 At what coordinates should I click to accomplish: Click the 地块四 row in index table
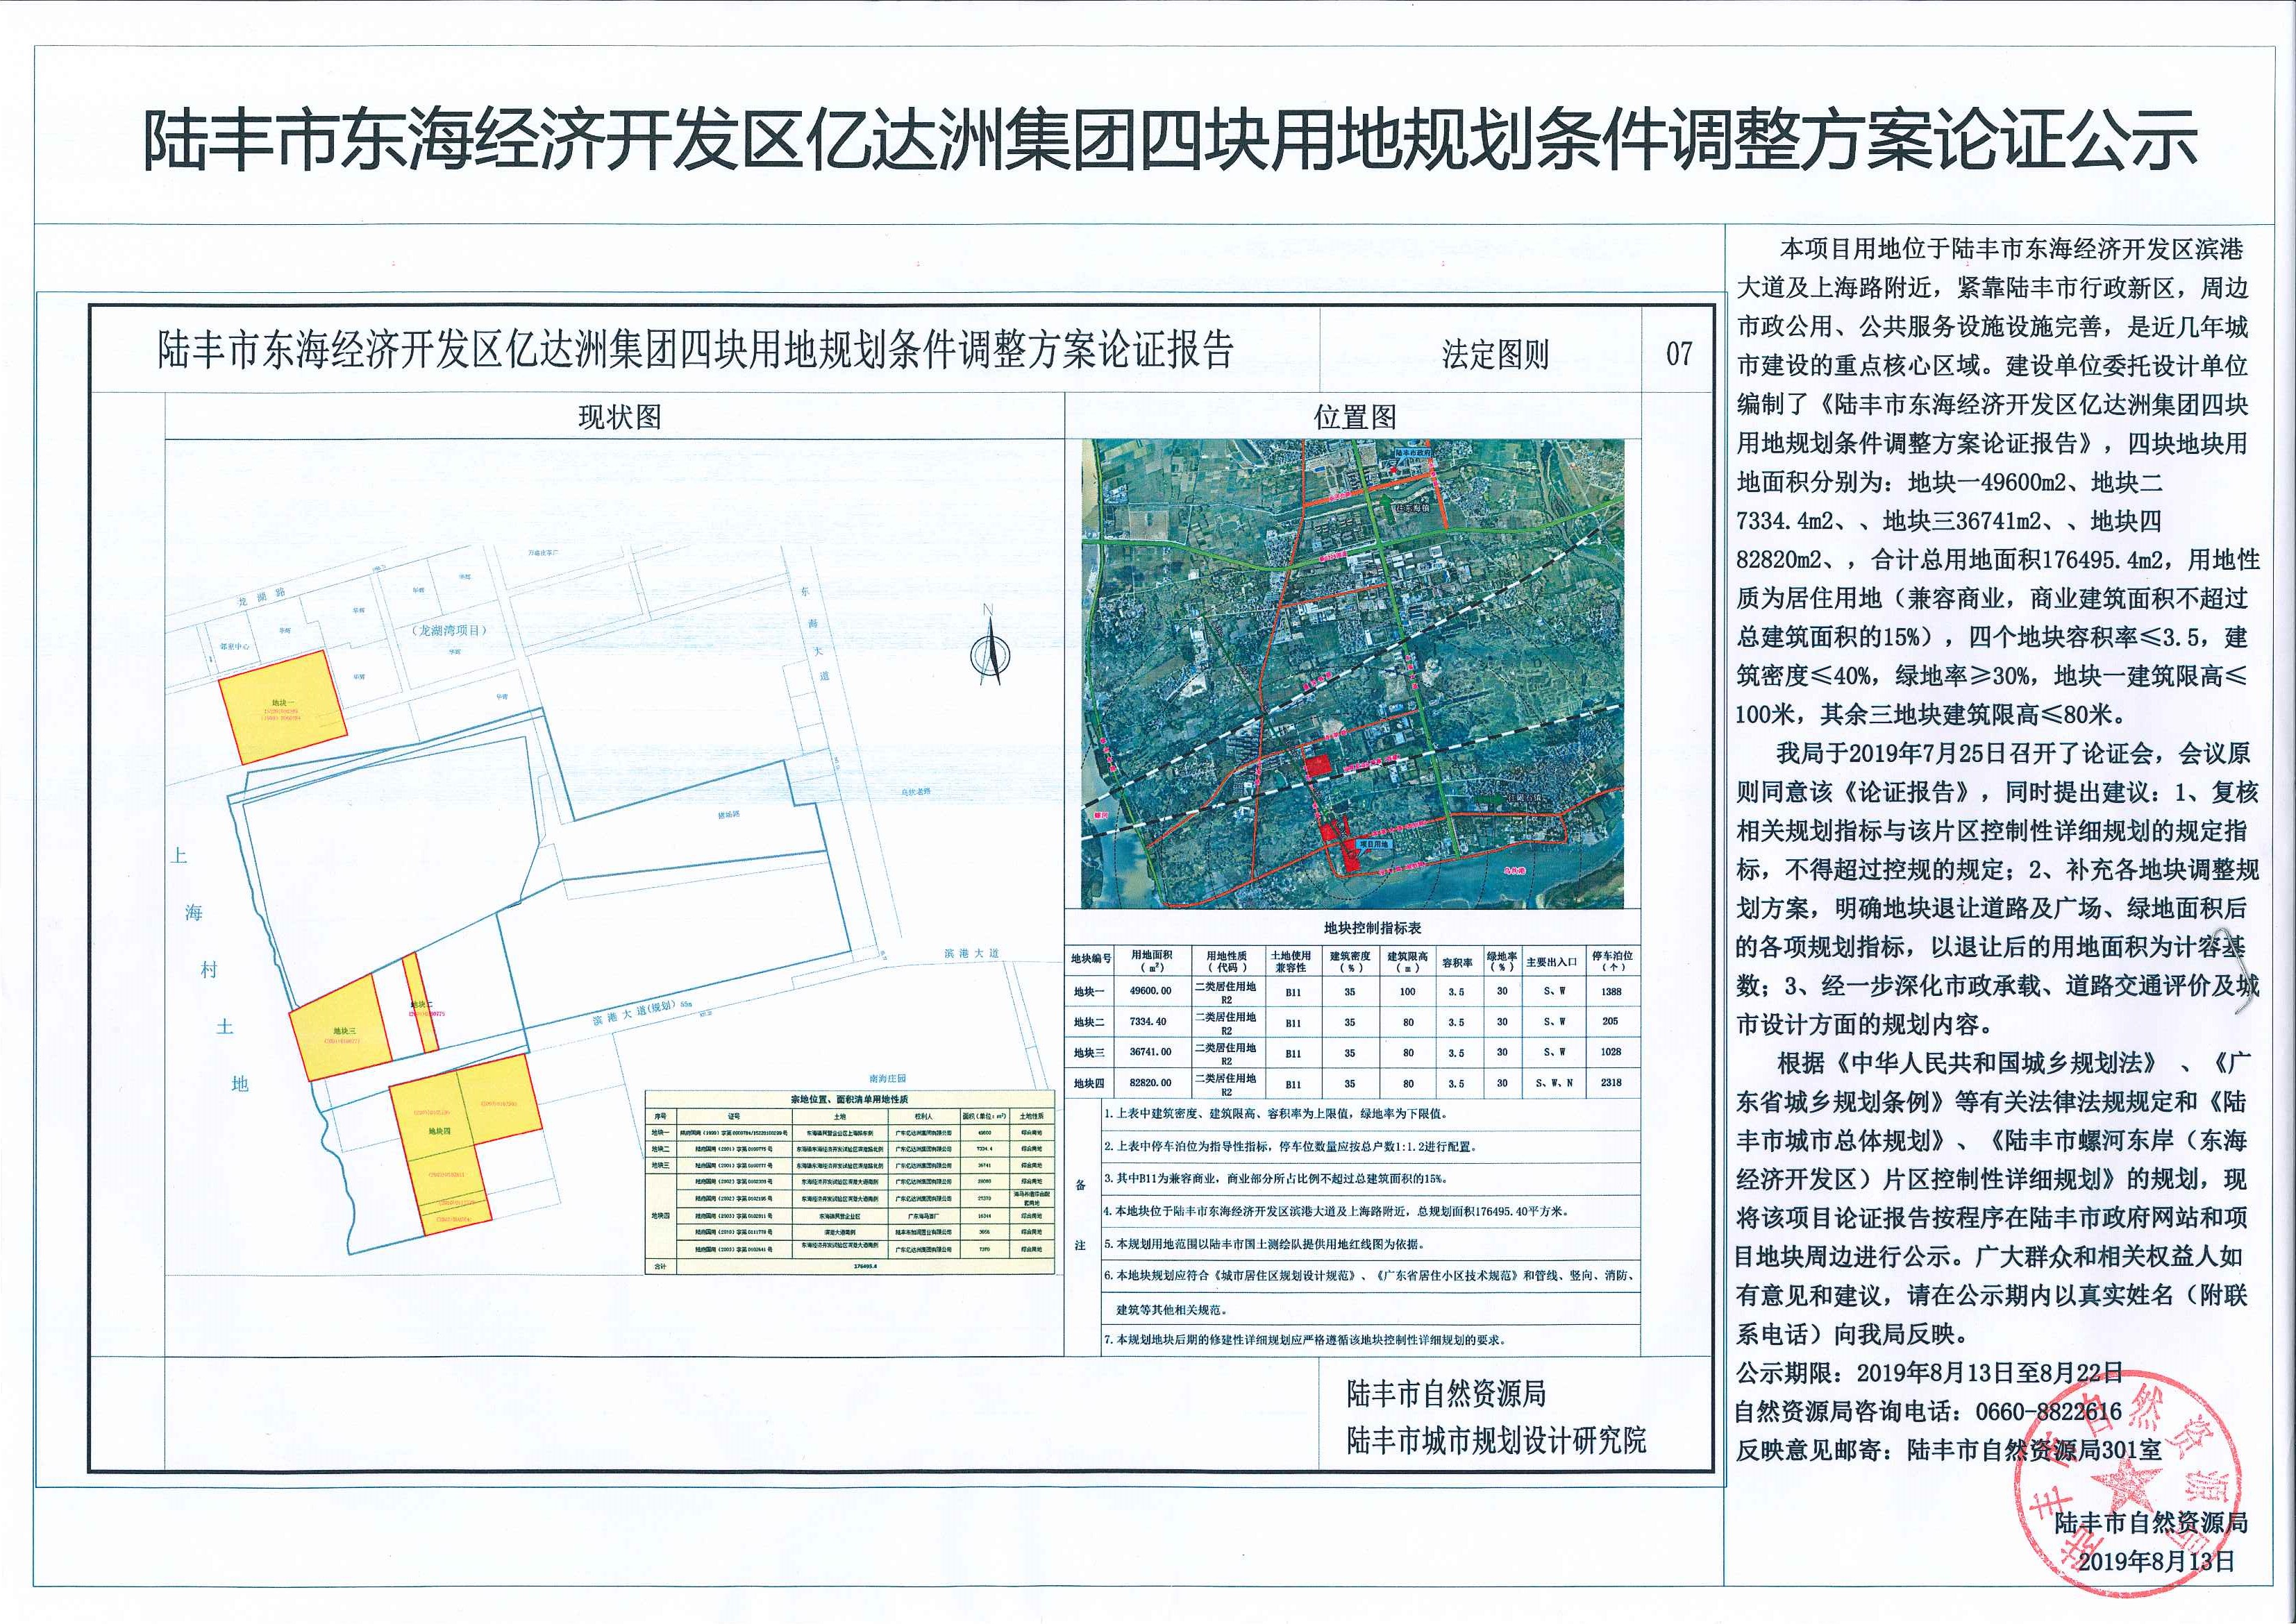pyautogui.click(x=1089, y=1083)
